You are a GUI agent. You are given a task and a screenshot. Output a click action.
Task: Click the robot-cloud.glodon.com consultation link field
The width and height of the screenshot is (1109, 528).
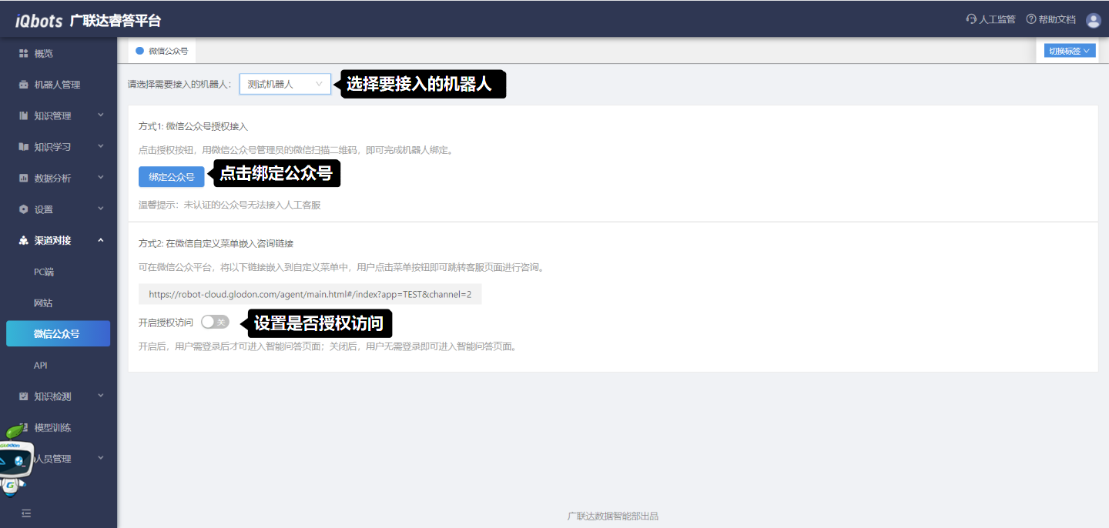click(310, 294)
